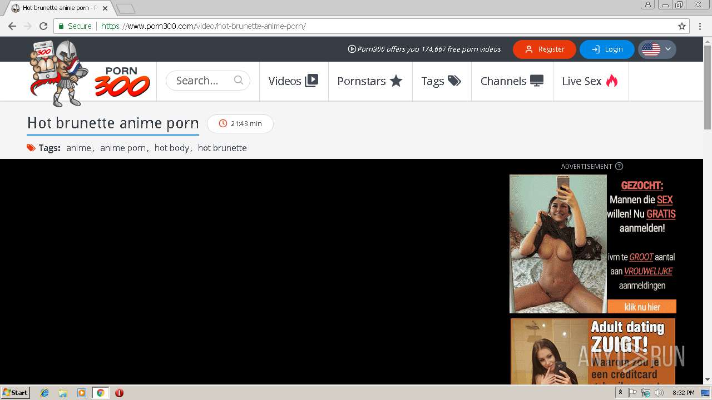Bookmark this page with the star icon
Screen dimensions: 712x400
tap(682, 26)
